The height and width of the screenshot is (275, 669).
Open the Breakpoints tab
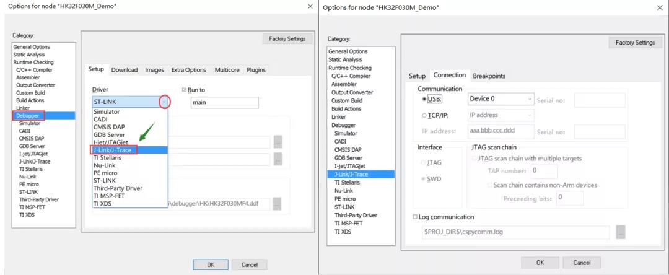[489, 76]
